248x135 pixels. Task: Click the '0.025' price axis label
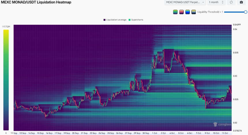235,100
